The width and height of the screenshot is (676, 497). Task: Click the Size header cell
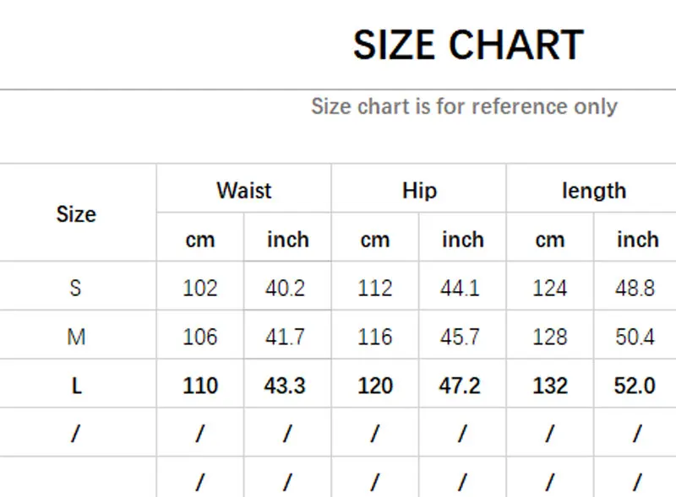pos(76,214)
